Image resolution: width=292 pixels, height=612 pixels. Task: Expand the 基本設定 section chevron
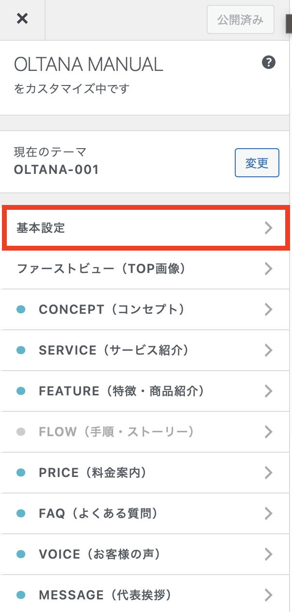tap(269, 228)
